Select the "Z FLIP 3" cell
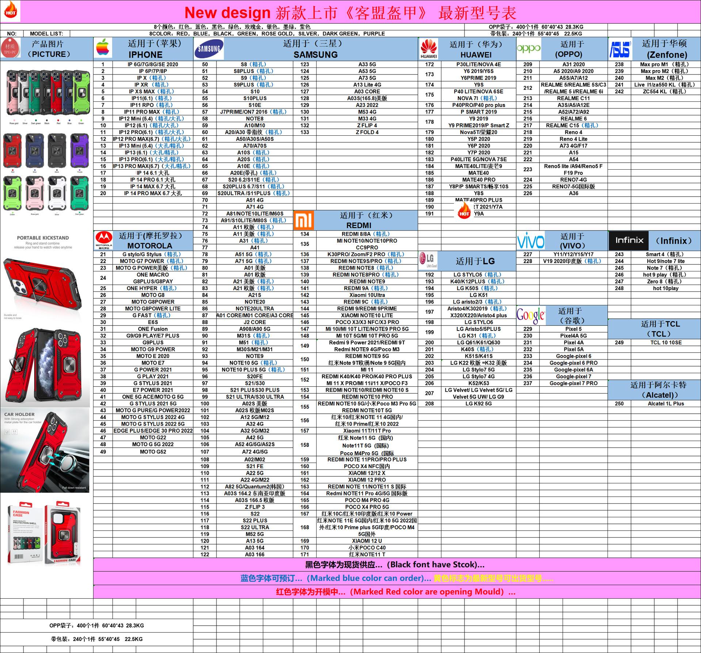The width and height of the screenshot is (701, 653). [x=255, y=507]
